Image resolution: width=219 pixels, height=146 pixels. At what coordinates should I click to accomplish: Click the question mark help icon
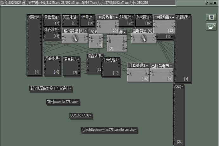pyautogui.click(x=207, y=3)
